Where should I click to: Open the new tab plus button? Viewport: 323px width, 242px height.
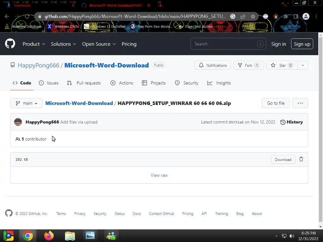tap(161, 5)
